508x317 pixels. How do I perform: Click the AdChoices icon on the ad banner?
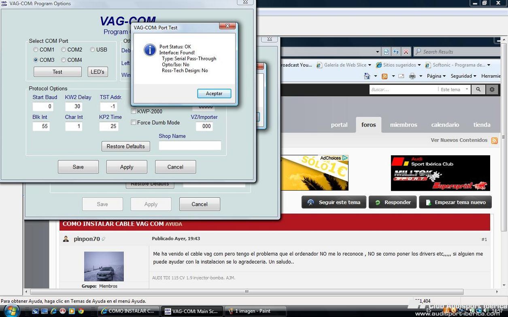345,158
